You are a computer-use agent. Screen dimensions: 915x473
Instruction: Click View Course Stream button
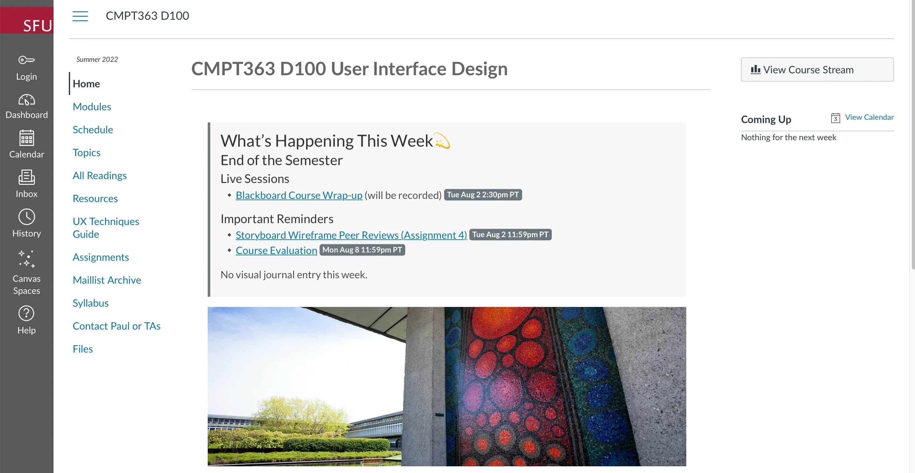tap(818, 69)
